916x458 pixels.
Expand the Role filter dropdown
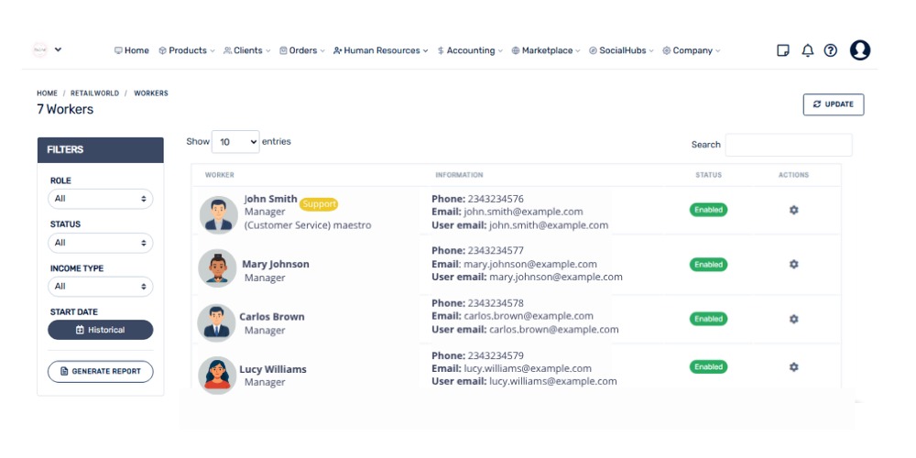[100, 199]
